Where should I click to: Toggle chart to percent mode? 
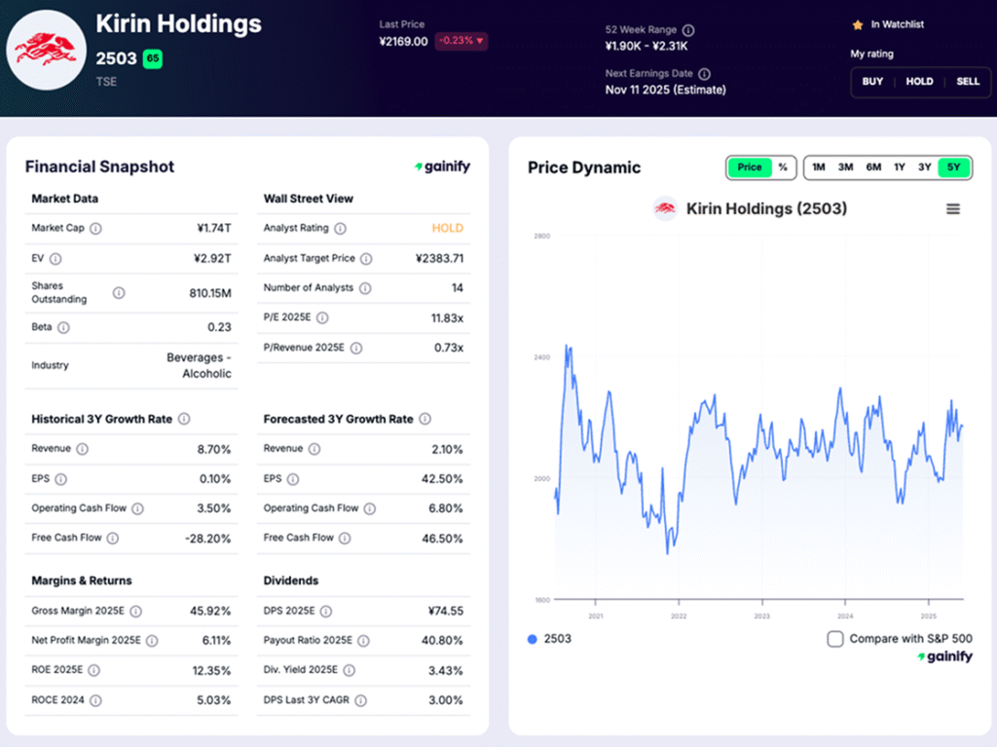[783, 168]
